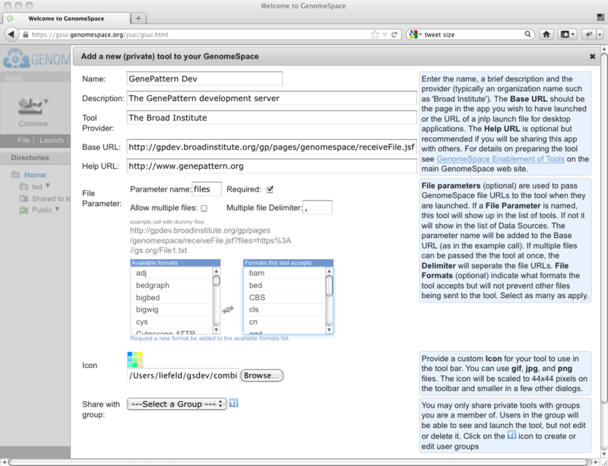Image resolution: width=608 pixels, height=466 pixels.
Task: Click the tab groups icon at far right of tab bar
Action: (600, 17)
